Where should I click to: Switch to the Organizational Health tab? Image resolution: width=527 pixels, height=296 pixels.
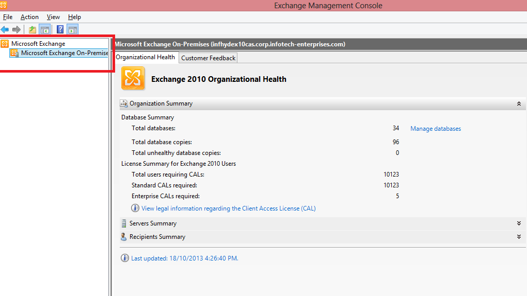pos(145,57)
